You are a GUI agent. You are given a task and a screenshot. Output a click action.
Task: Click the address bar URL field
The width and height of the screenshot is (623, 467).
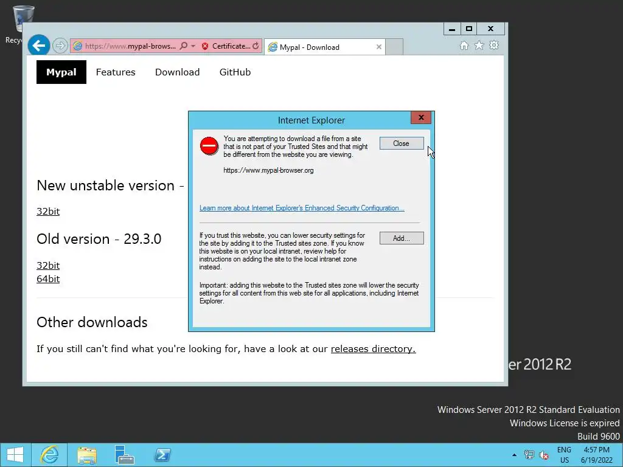pos(130,46)
